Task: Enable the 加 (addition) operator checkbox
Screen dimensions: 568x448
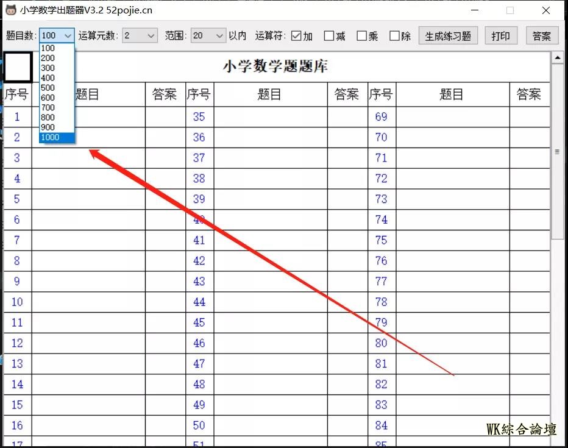Action: point(296,36)
